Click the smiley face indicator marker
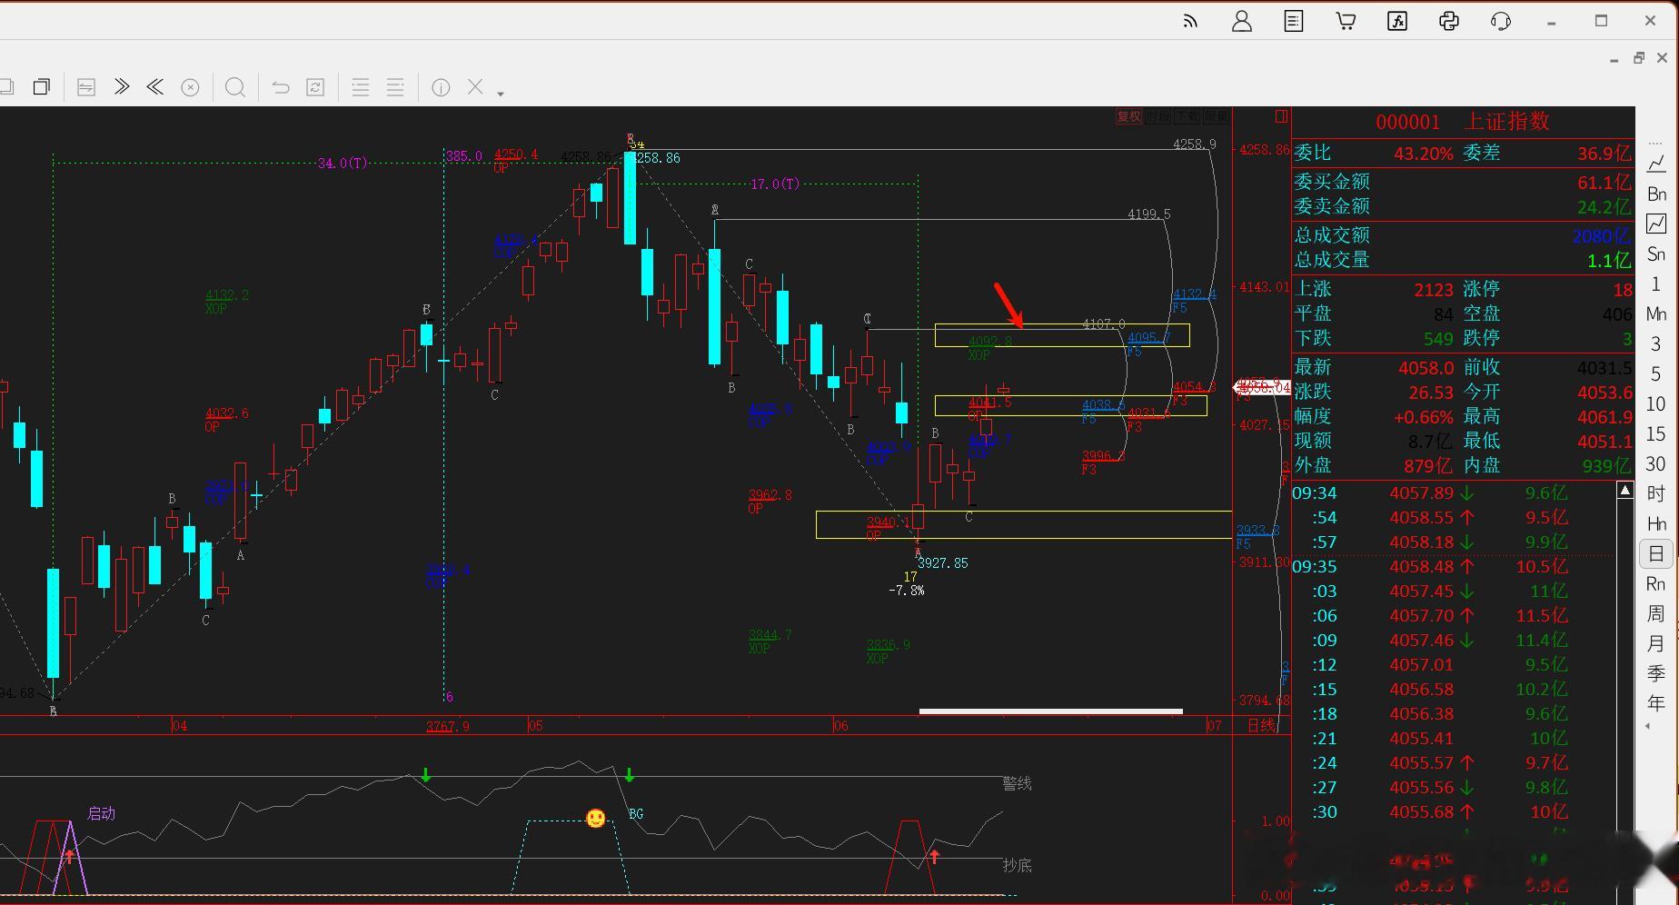1679x905 pixels. coord(595,819)
